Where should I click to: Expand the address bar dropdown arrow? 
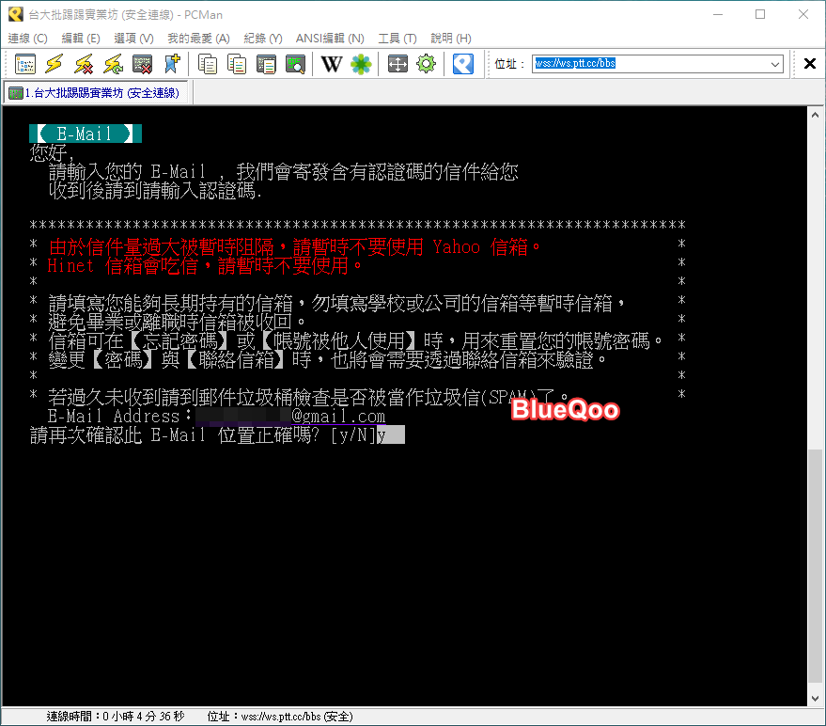(x=775, y=64)
